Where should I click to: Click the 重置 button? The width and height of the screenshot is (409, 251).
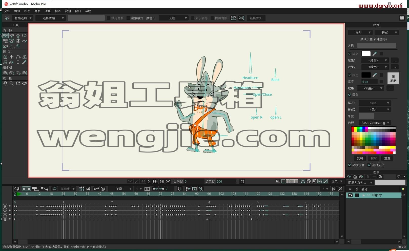pos(387,158)
